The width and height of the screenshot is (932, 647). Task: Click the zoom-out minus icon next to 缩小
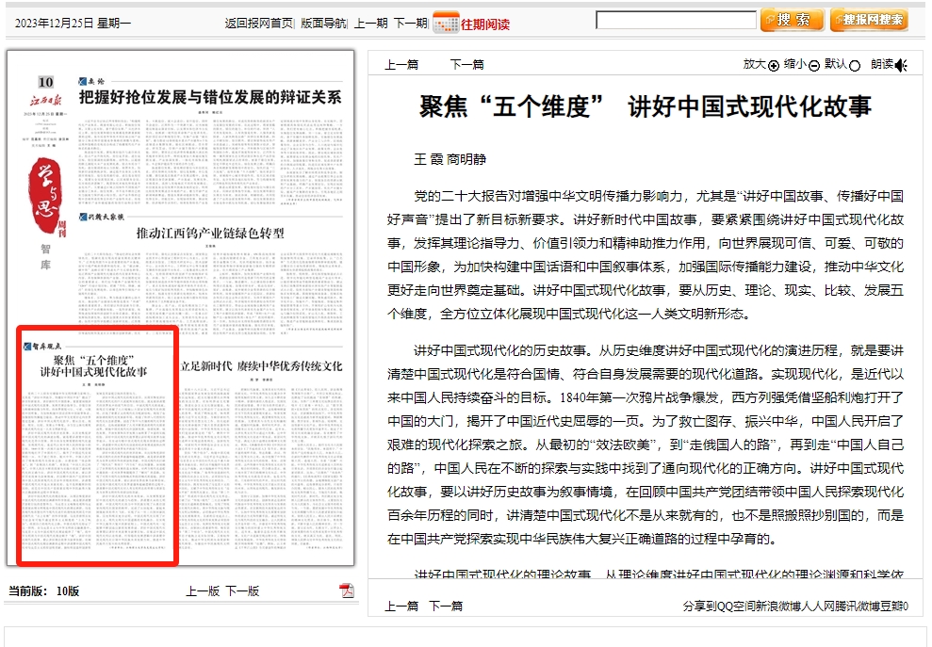point(814,65)
